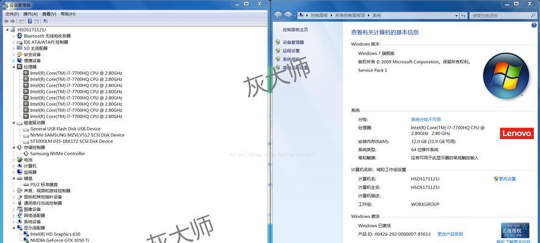Click 控制面板 in the breadcrumb path
This screenshot has height=243, width=540.
coord(320,15)
